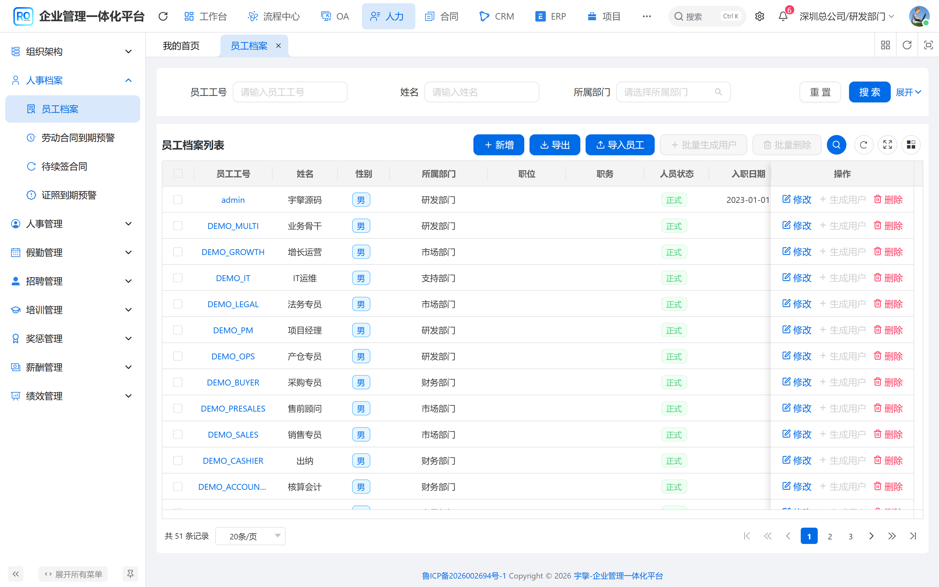Screen dimensions: 939x587
Task: Open the column settings grid icon
Action: (x=911, y=145)
